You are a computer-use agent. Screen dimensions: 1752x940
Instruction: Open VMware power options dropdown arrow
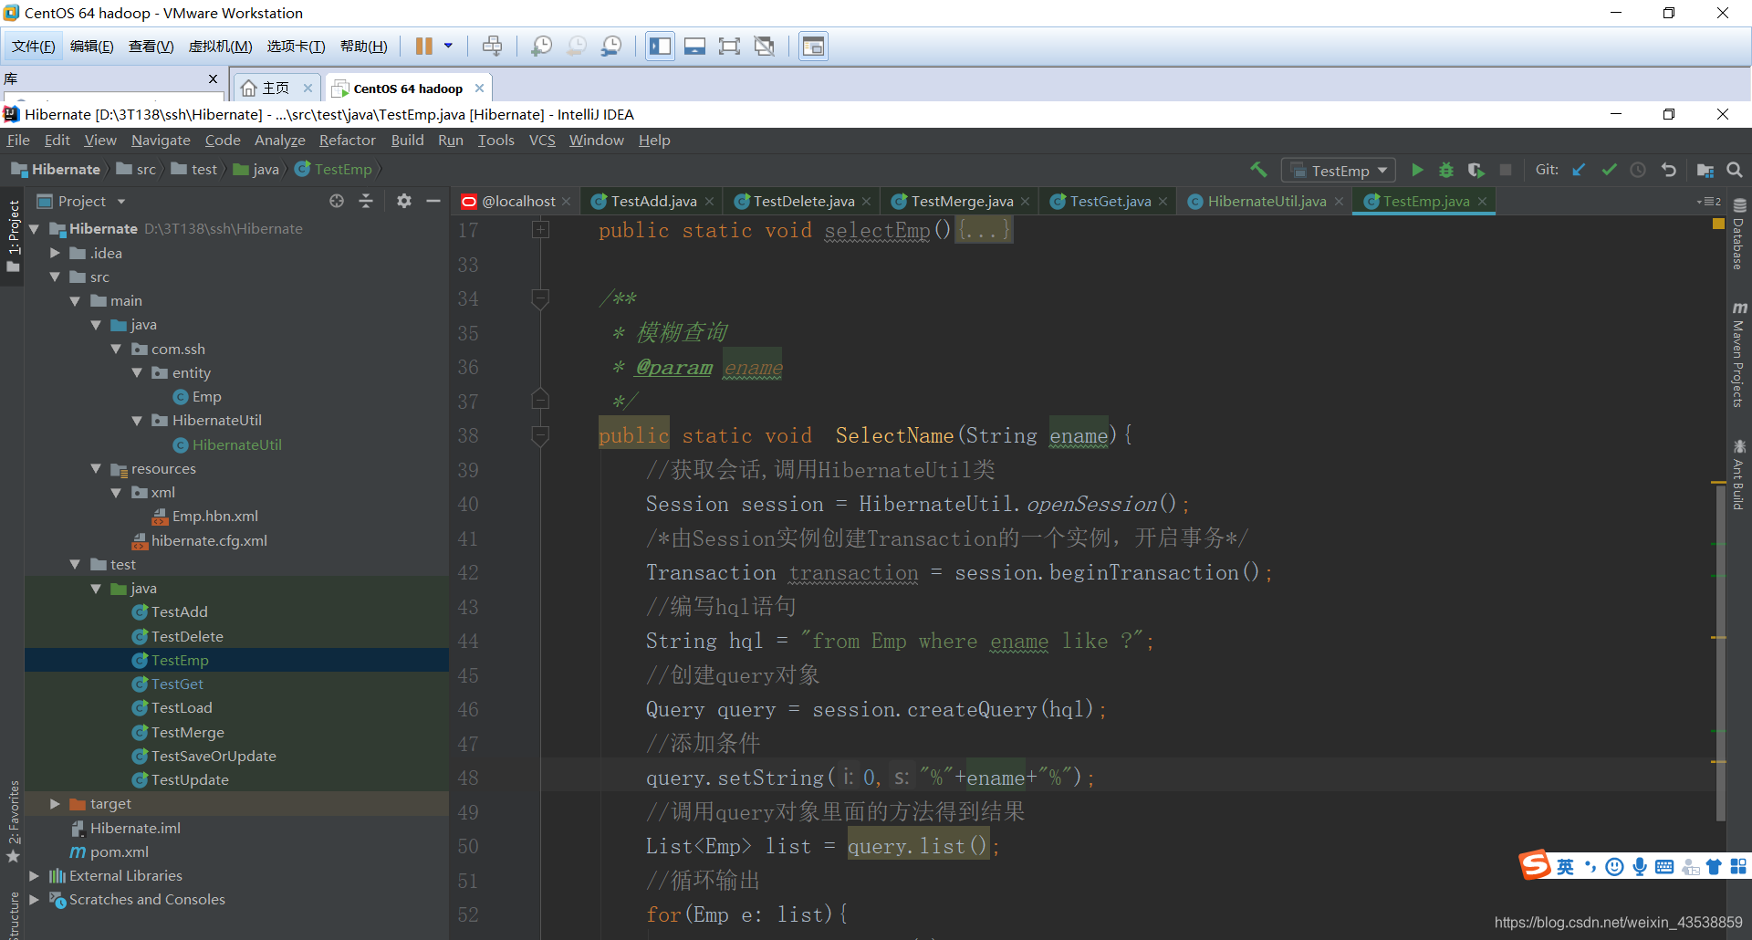coord(448,46)
